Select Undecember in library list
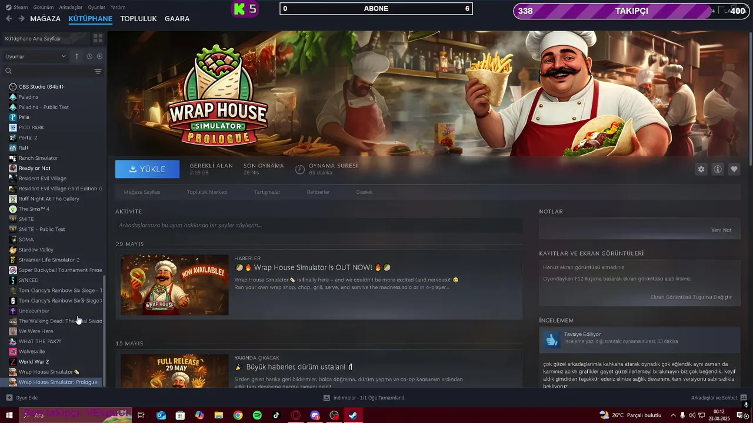753x423 pixels. (34, 311)
